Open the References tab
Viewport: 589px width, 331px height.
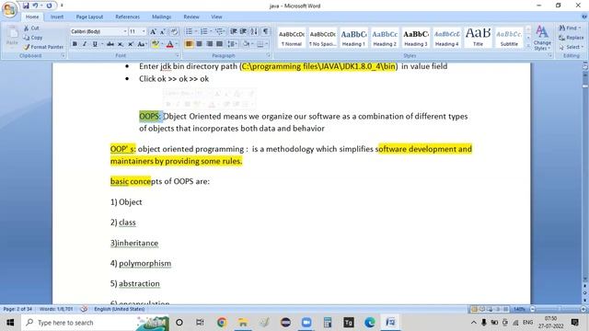pos(127,17)
